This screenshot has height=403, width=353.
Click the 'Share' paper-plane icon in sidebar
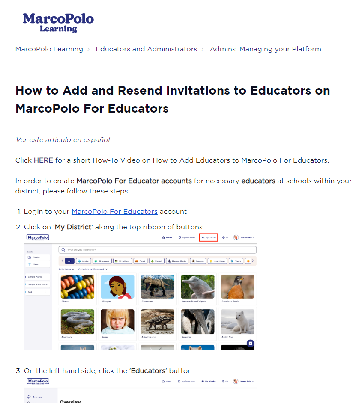30,264
